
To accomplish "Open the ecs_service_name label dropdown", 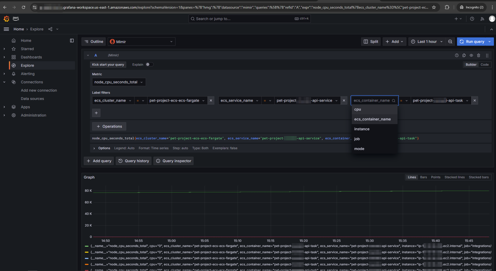I will [239, 101].
